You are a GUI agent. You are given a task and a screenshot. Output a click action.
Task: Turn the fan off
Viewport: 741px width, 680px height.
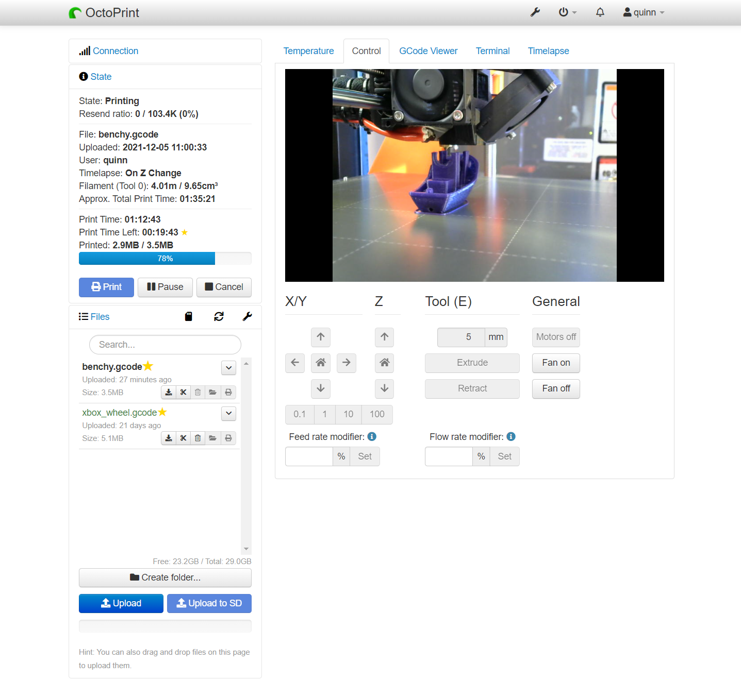click(x=555, y=388)
